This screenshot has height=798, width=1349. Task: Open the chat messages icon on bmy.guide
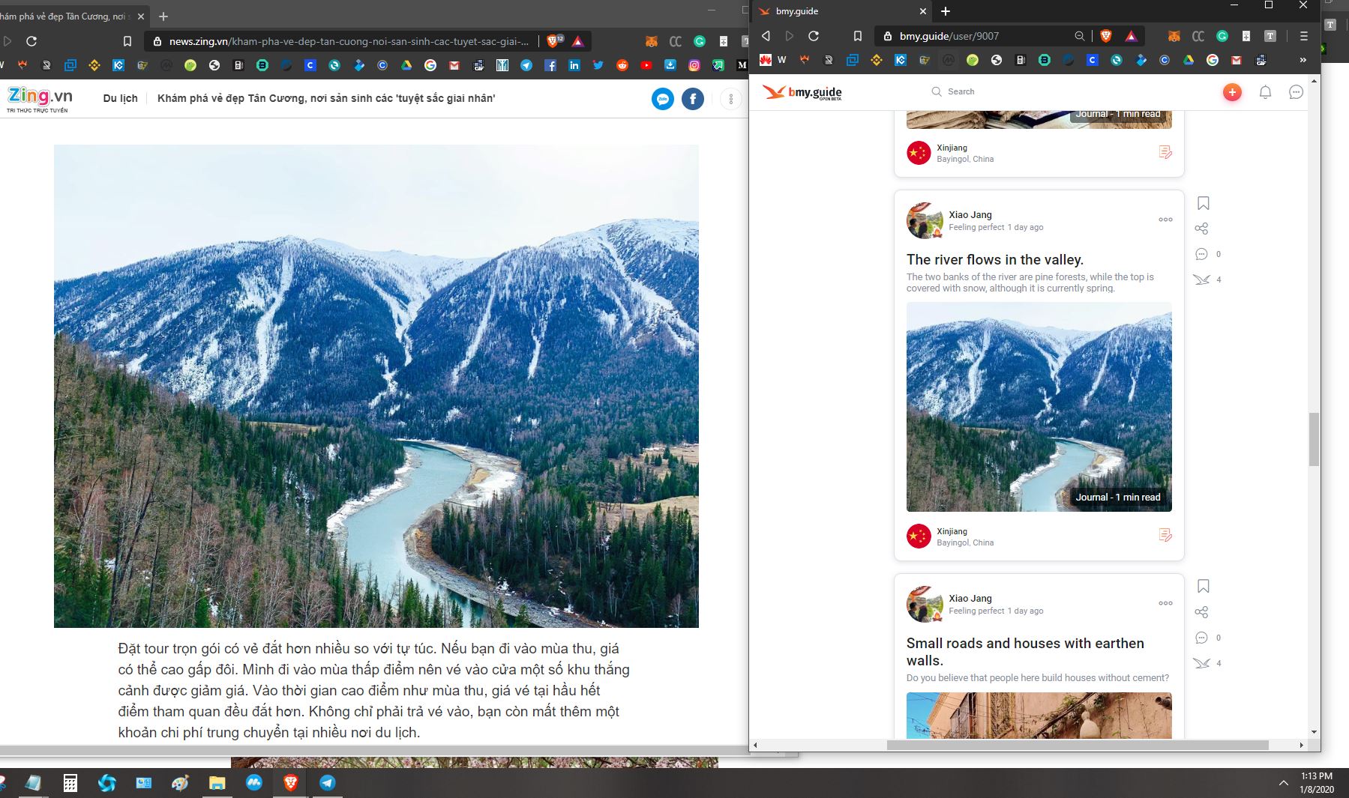click(x=1296, y=92)
